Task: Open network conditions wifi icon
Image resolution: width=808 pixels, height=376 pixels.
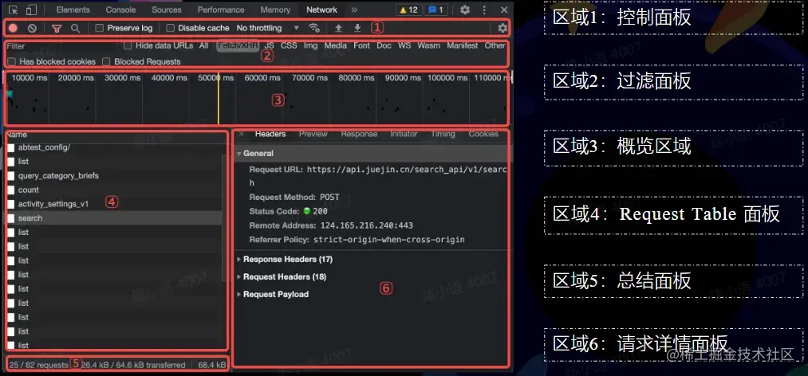Action: point(313,29)
